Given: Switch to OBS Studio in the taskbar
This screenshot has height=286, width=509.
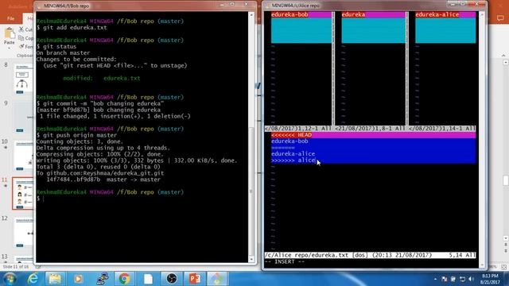Looking at the screenshot, I should (172, 279).
